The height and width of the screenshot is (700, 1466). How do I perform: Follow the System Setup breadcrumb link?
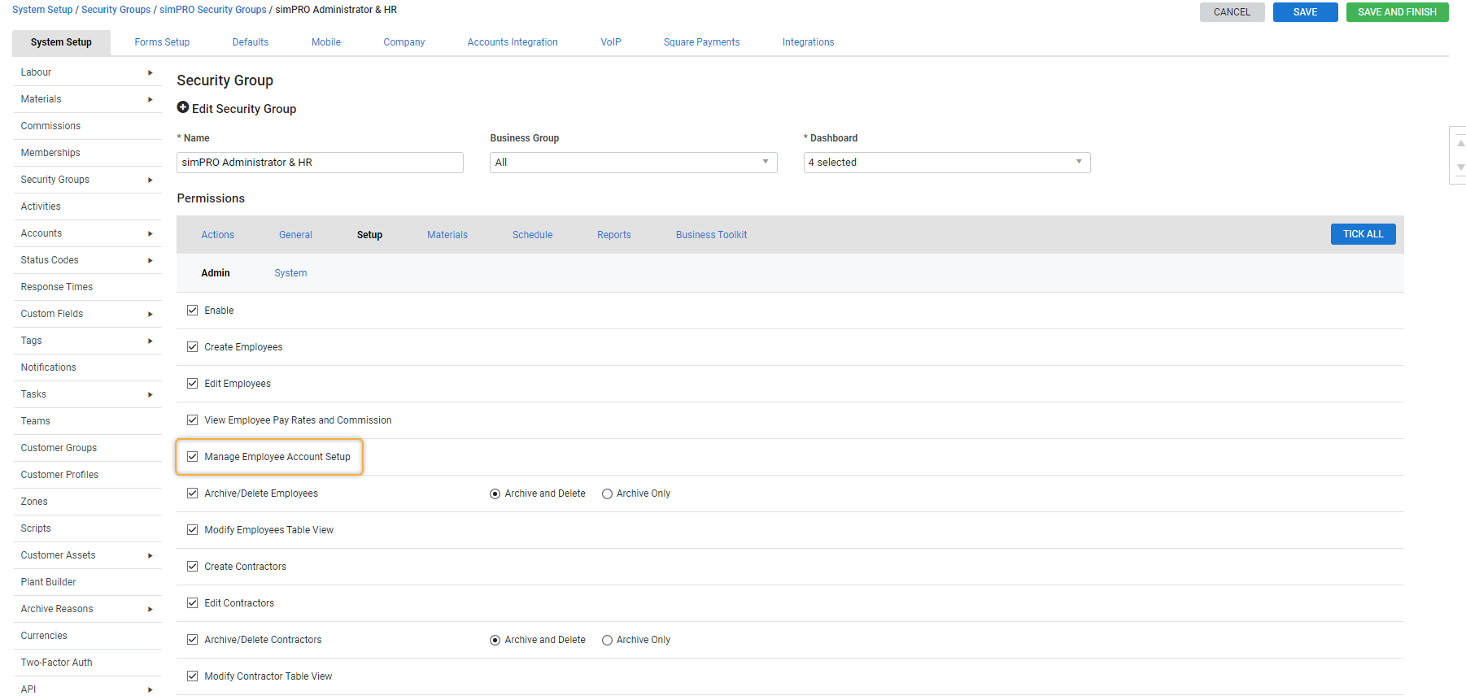point(42,10)
